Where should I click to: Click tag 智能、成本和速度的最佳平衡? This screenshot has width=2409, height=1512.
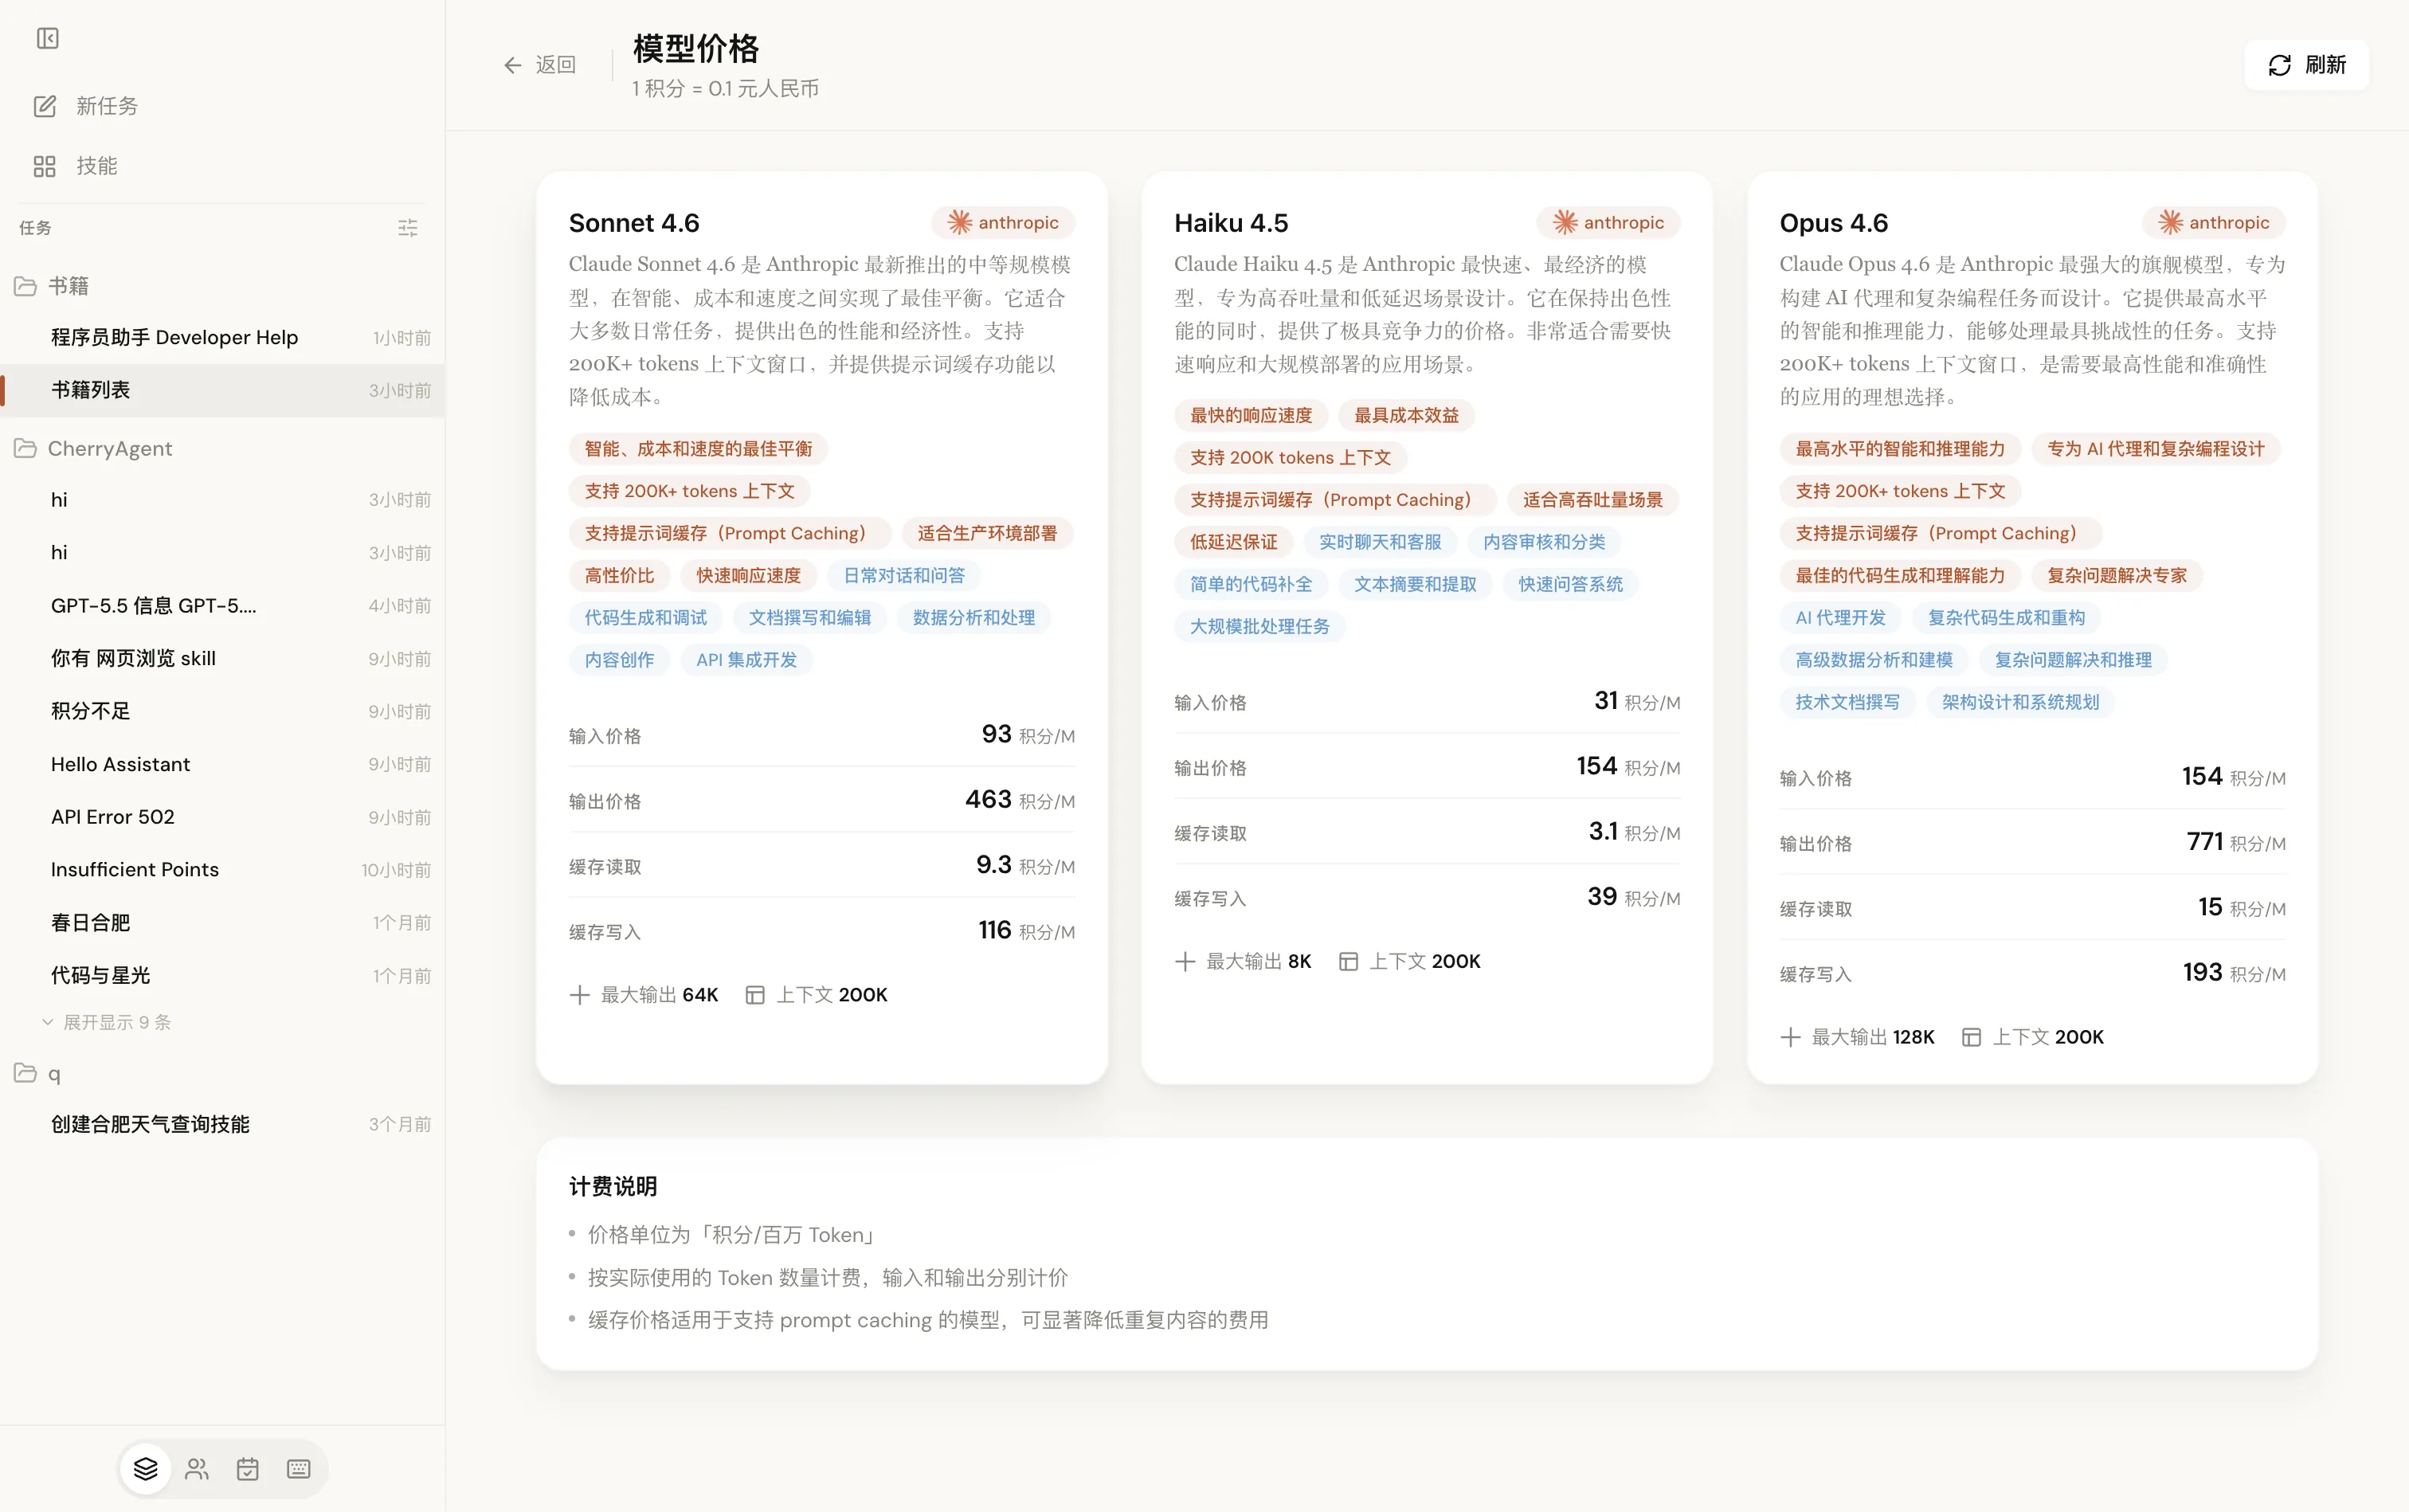(698, 449)
